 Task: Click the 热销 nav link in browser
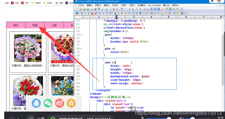pos(35,25)
